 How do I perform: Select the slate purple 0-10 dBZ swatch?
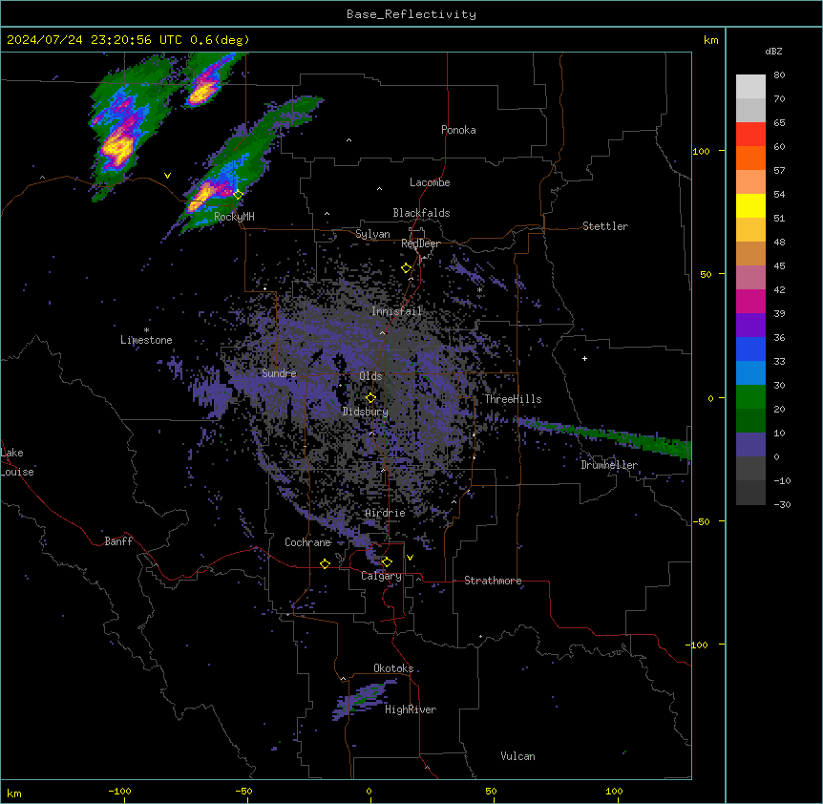[x=750, y=445]
